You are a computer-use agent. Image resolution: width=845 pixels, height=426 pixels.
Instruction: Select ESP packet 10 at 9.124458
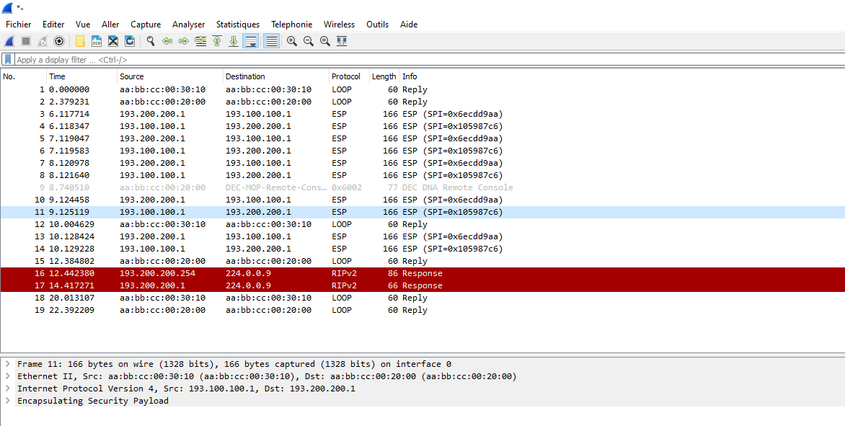(422, 200)
